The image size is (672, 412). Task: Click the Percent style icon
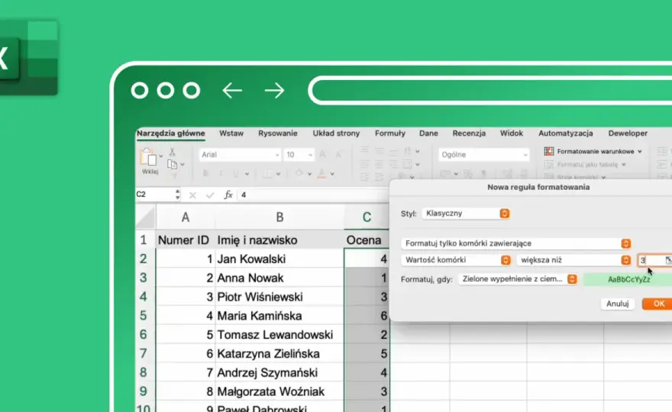pyautogui.click(x=468, y=173)
